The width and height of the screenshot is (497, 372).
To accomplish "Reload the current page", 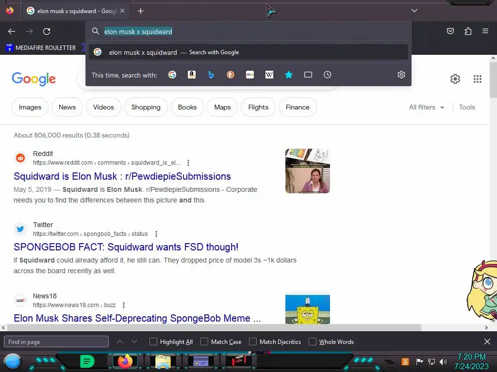I will tap(47, 31).
